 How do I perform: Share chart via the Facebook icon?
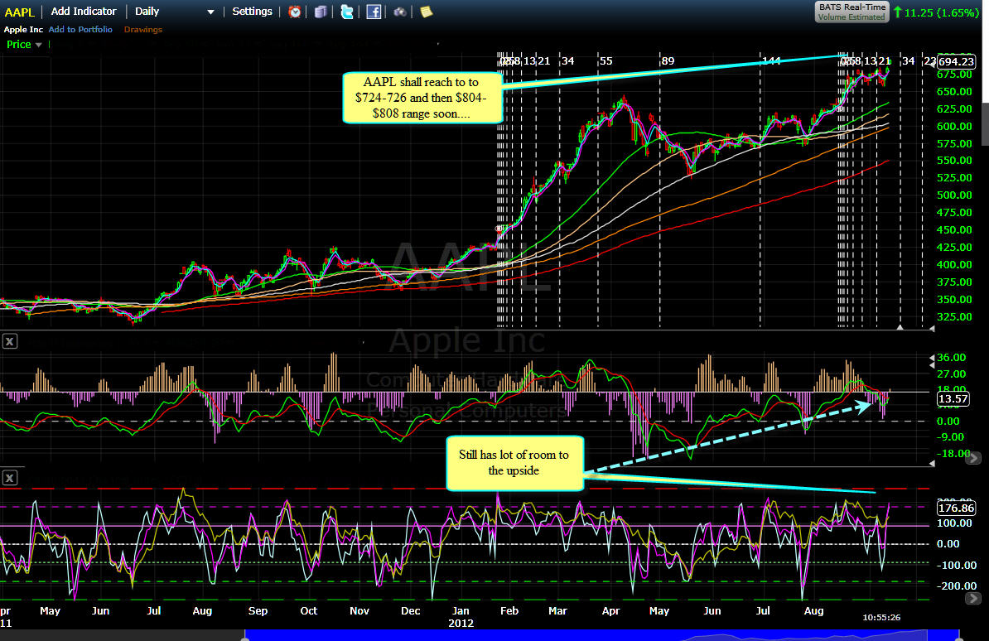coord(374,12)
